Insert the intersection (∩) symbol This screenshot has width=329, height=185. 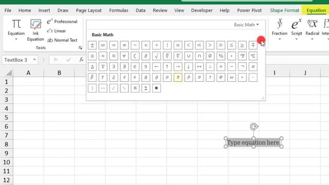tap(199, 56)
